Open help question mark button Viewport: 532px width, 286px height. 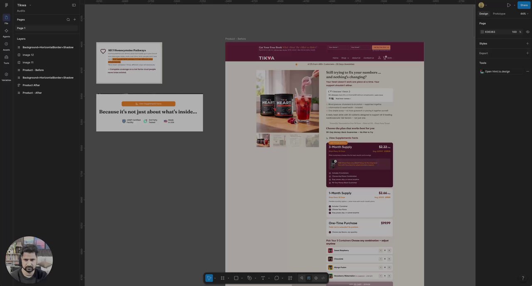[523, 278]
